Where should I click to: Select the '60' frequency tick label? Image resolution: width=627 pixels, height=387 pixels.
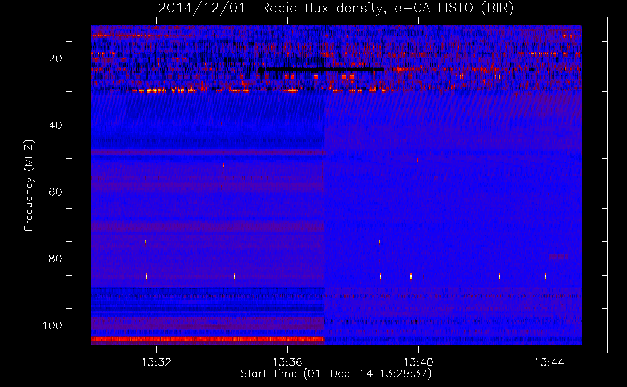tap(55, 192)
